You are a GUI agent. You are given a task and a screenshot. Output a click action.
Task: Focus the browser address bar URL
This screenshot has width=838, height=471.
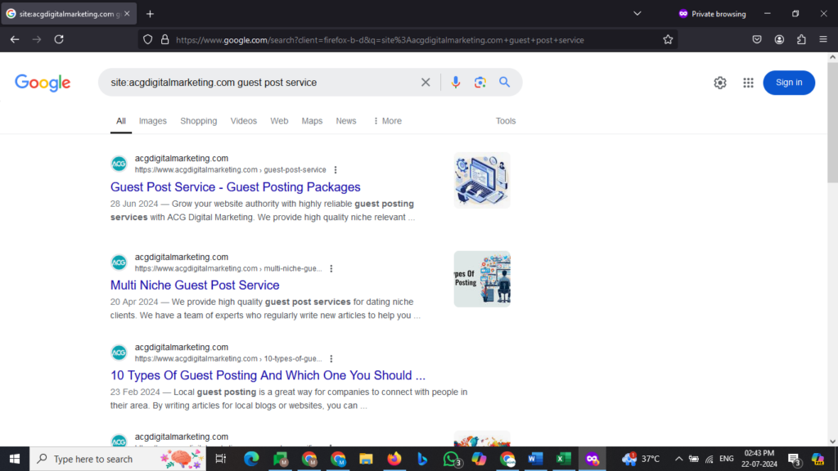click(x=380, y=40)
